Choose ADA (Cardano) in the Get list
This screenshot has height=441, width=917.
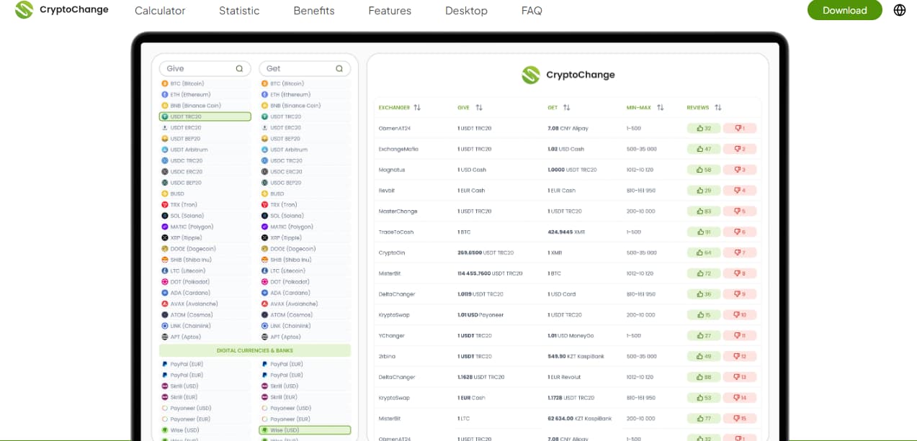pos(305,293)
